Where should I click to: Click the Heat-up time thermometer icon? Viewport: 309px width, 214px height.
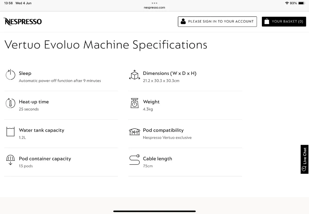[x=10, y=103]
